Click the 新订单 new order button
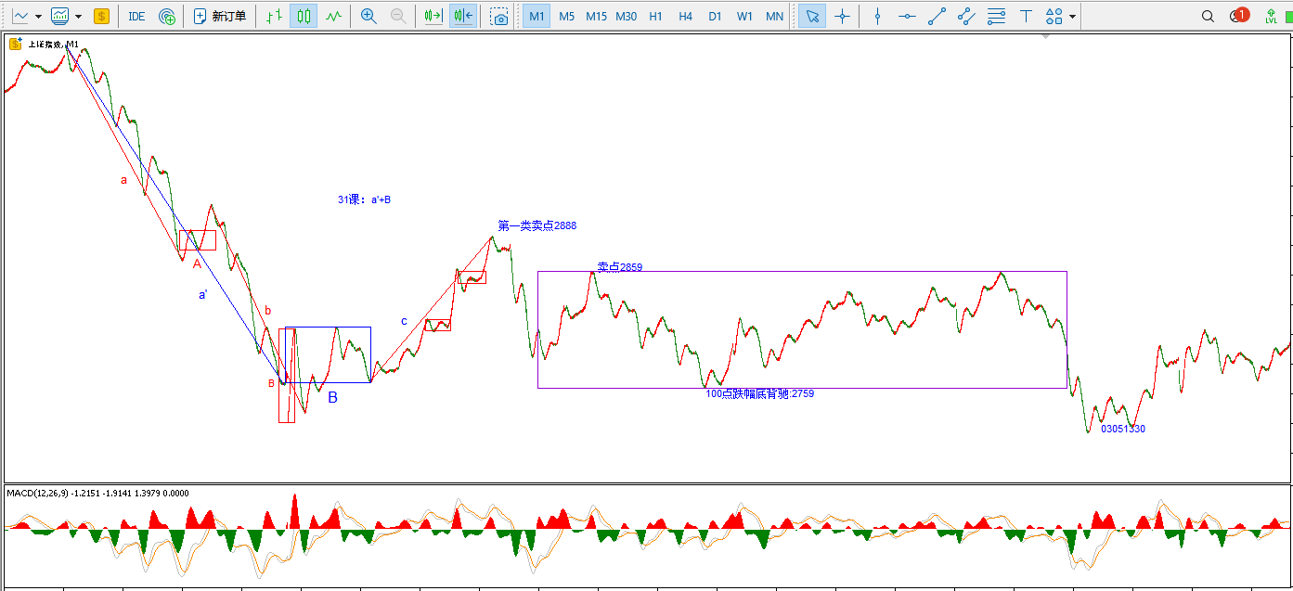1293x591 pixels. click(219, 16)
